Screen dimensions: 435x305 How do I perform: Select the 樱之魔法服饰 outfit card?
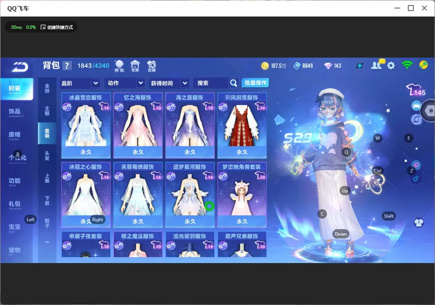138,244
